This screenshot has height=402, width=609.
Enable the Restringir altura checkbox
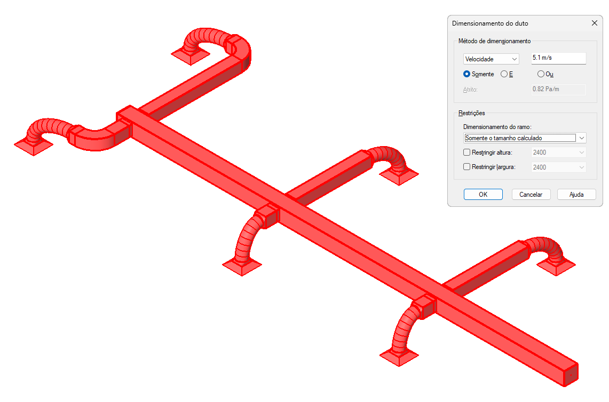467,152
